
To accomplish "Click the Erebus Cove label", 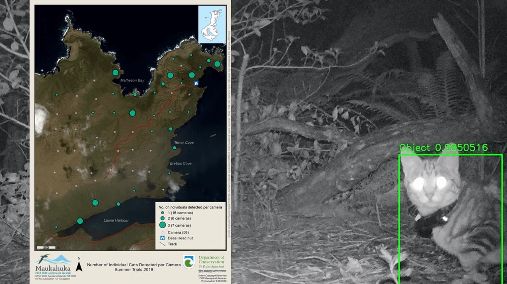I will pos(181,163).
